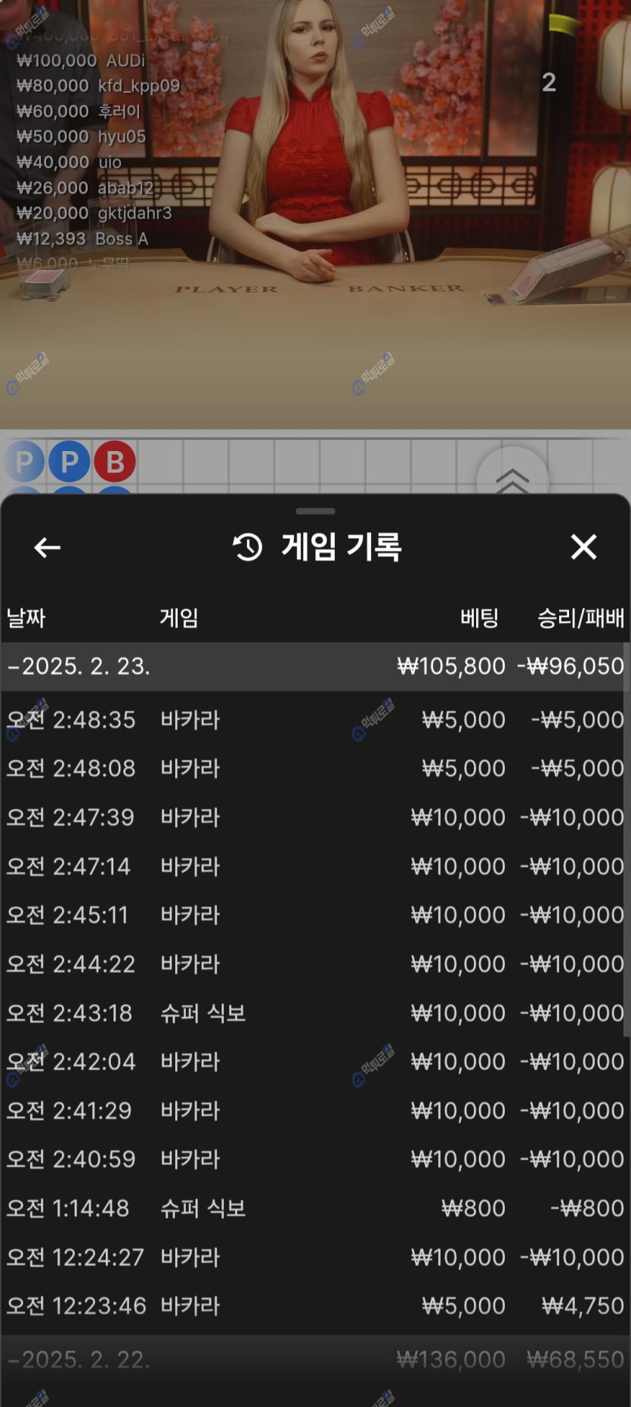
Task: Click the 날짜 column header
Action: tap(26, 618)
